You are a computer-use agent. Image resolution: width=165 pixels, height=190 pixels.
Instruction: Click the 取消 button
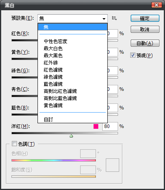[145, 29]
